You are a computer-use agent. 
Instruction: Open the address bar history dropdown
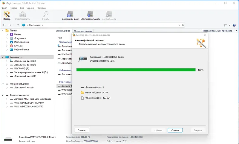tap(179, 25)
